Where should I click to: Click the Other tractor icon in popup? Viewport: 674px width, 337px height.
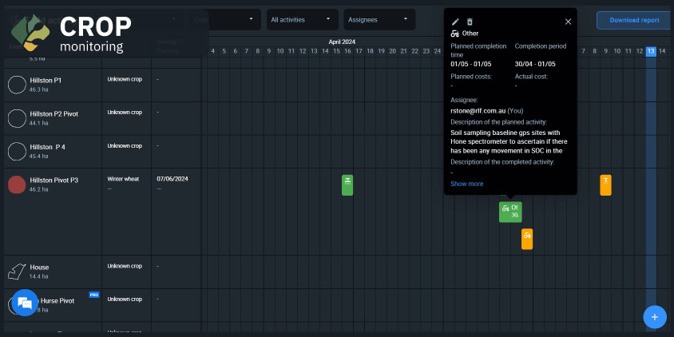[x=454, y=34]
